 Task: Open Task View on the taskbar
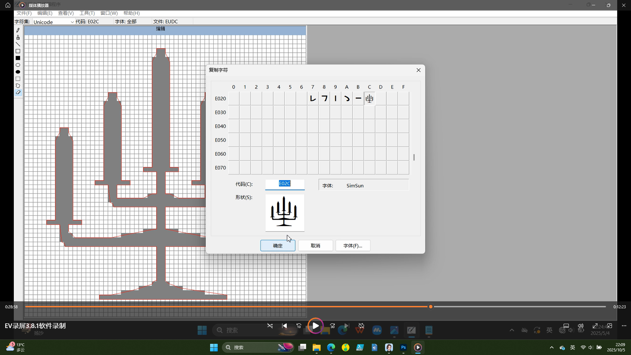click(x=302, y=347)
